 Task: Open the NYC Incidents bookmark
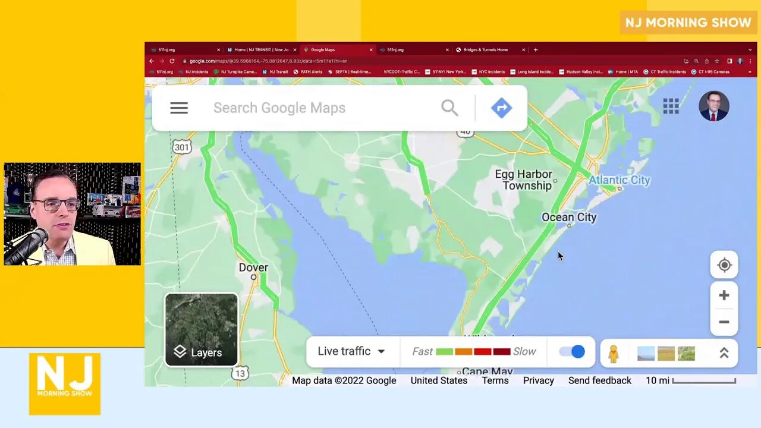coord(488,72)
